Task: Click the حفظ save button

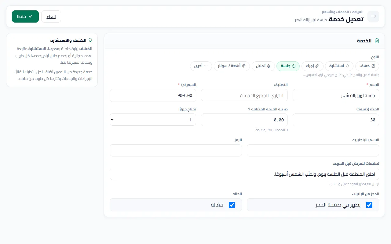Action: 25,16
